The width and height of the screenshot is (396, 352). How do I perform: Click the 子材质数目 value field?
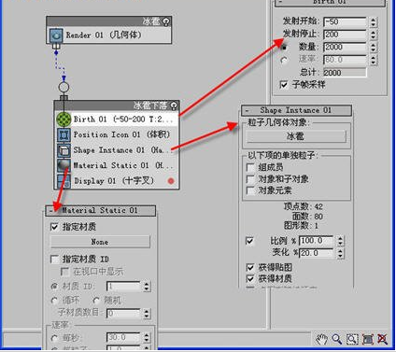124,313
